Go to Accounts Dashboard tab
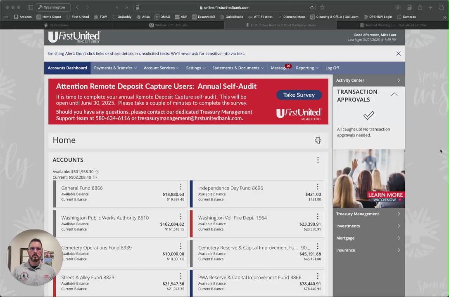449x297 pixels. (67, 68)
